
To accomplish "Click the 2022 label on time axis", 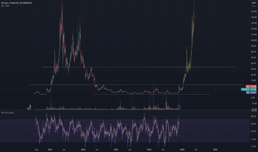I will [83, 150].
